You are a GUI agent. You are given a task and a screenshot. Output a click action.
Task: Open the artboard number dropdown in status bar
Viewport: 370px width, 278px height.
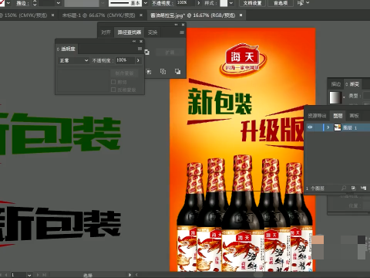(x=29, y=275)
